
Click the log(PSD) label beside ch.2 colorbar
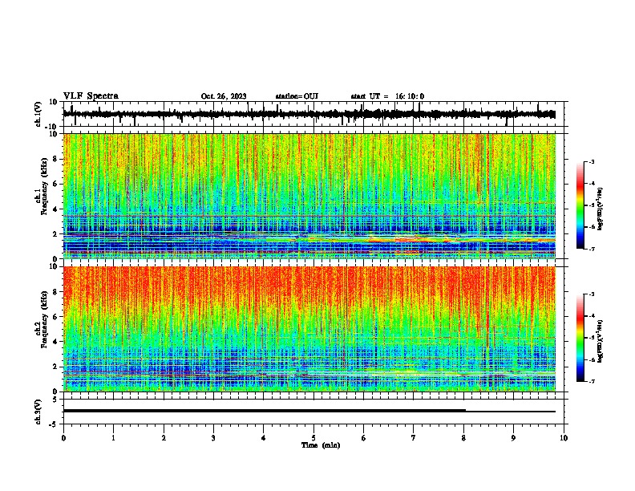pos(601,340)
